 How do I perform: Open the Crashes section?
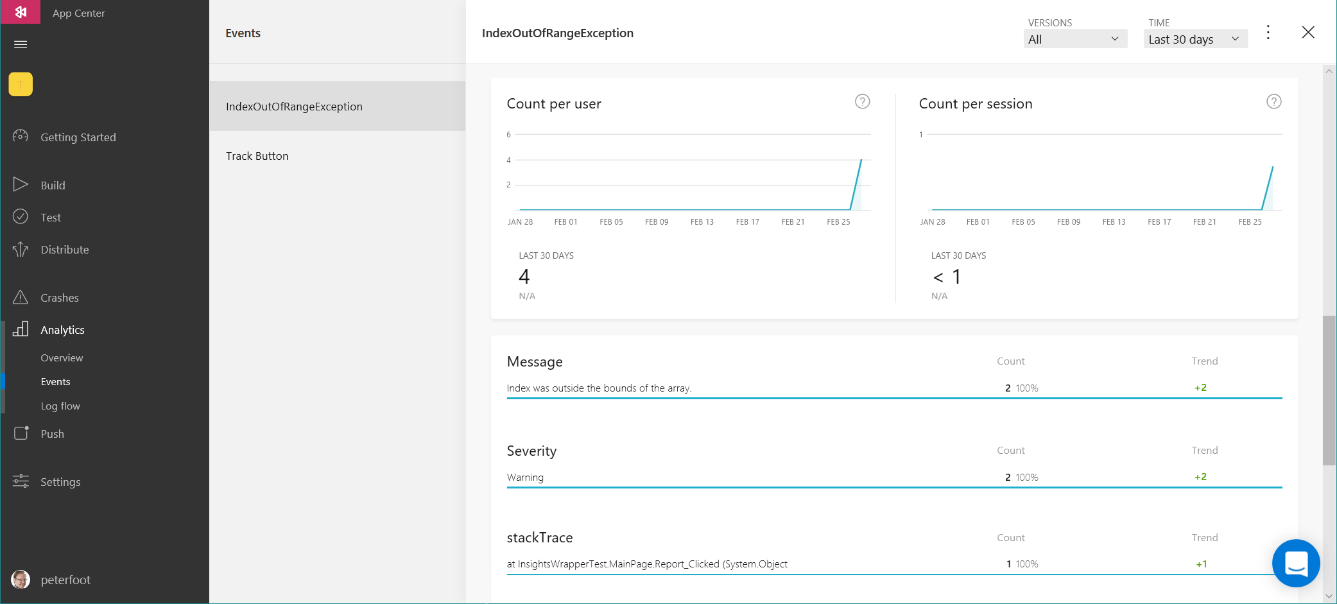pos(59,298)
